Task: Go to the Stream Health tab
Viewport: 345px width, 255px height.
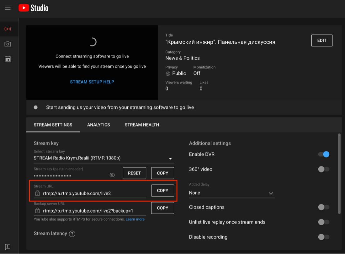Action: click(142, 125)
